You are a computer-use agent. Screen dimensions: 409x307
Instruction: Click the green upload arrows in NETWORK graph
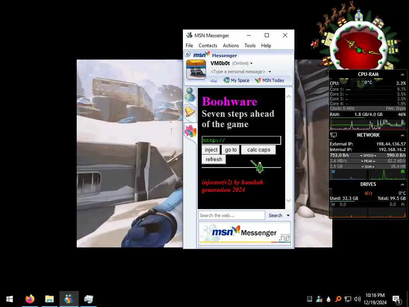(x=403, y=172)
